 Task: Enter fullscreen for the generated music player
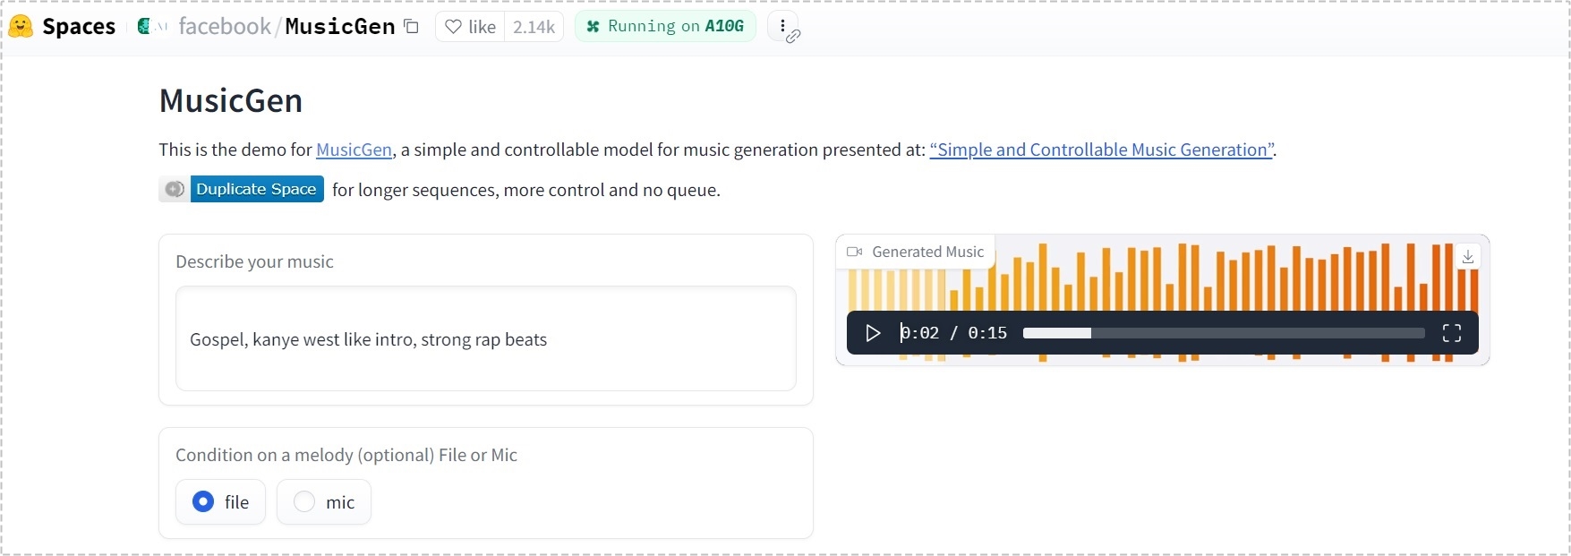tap(1452, 333)
